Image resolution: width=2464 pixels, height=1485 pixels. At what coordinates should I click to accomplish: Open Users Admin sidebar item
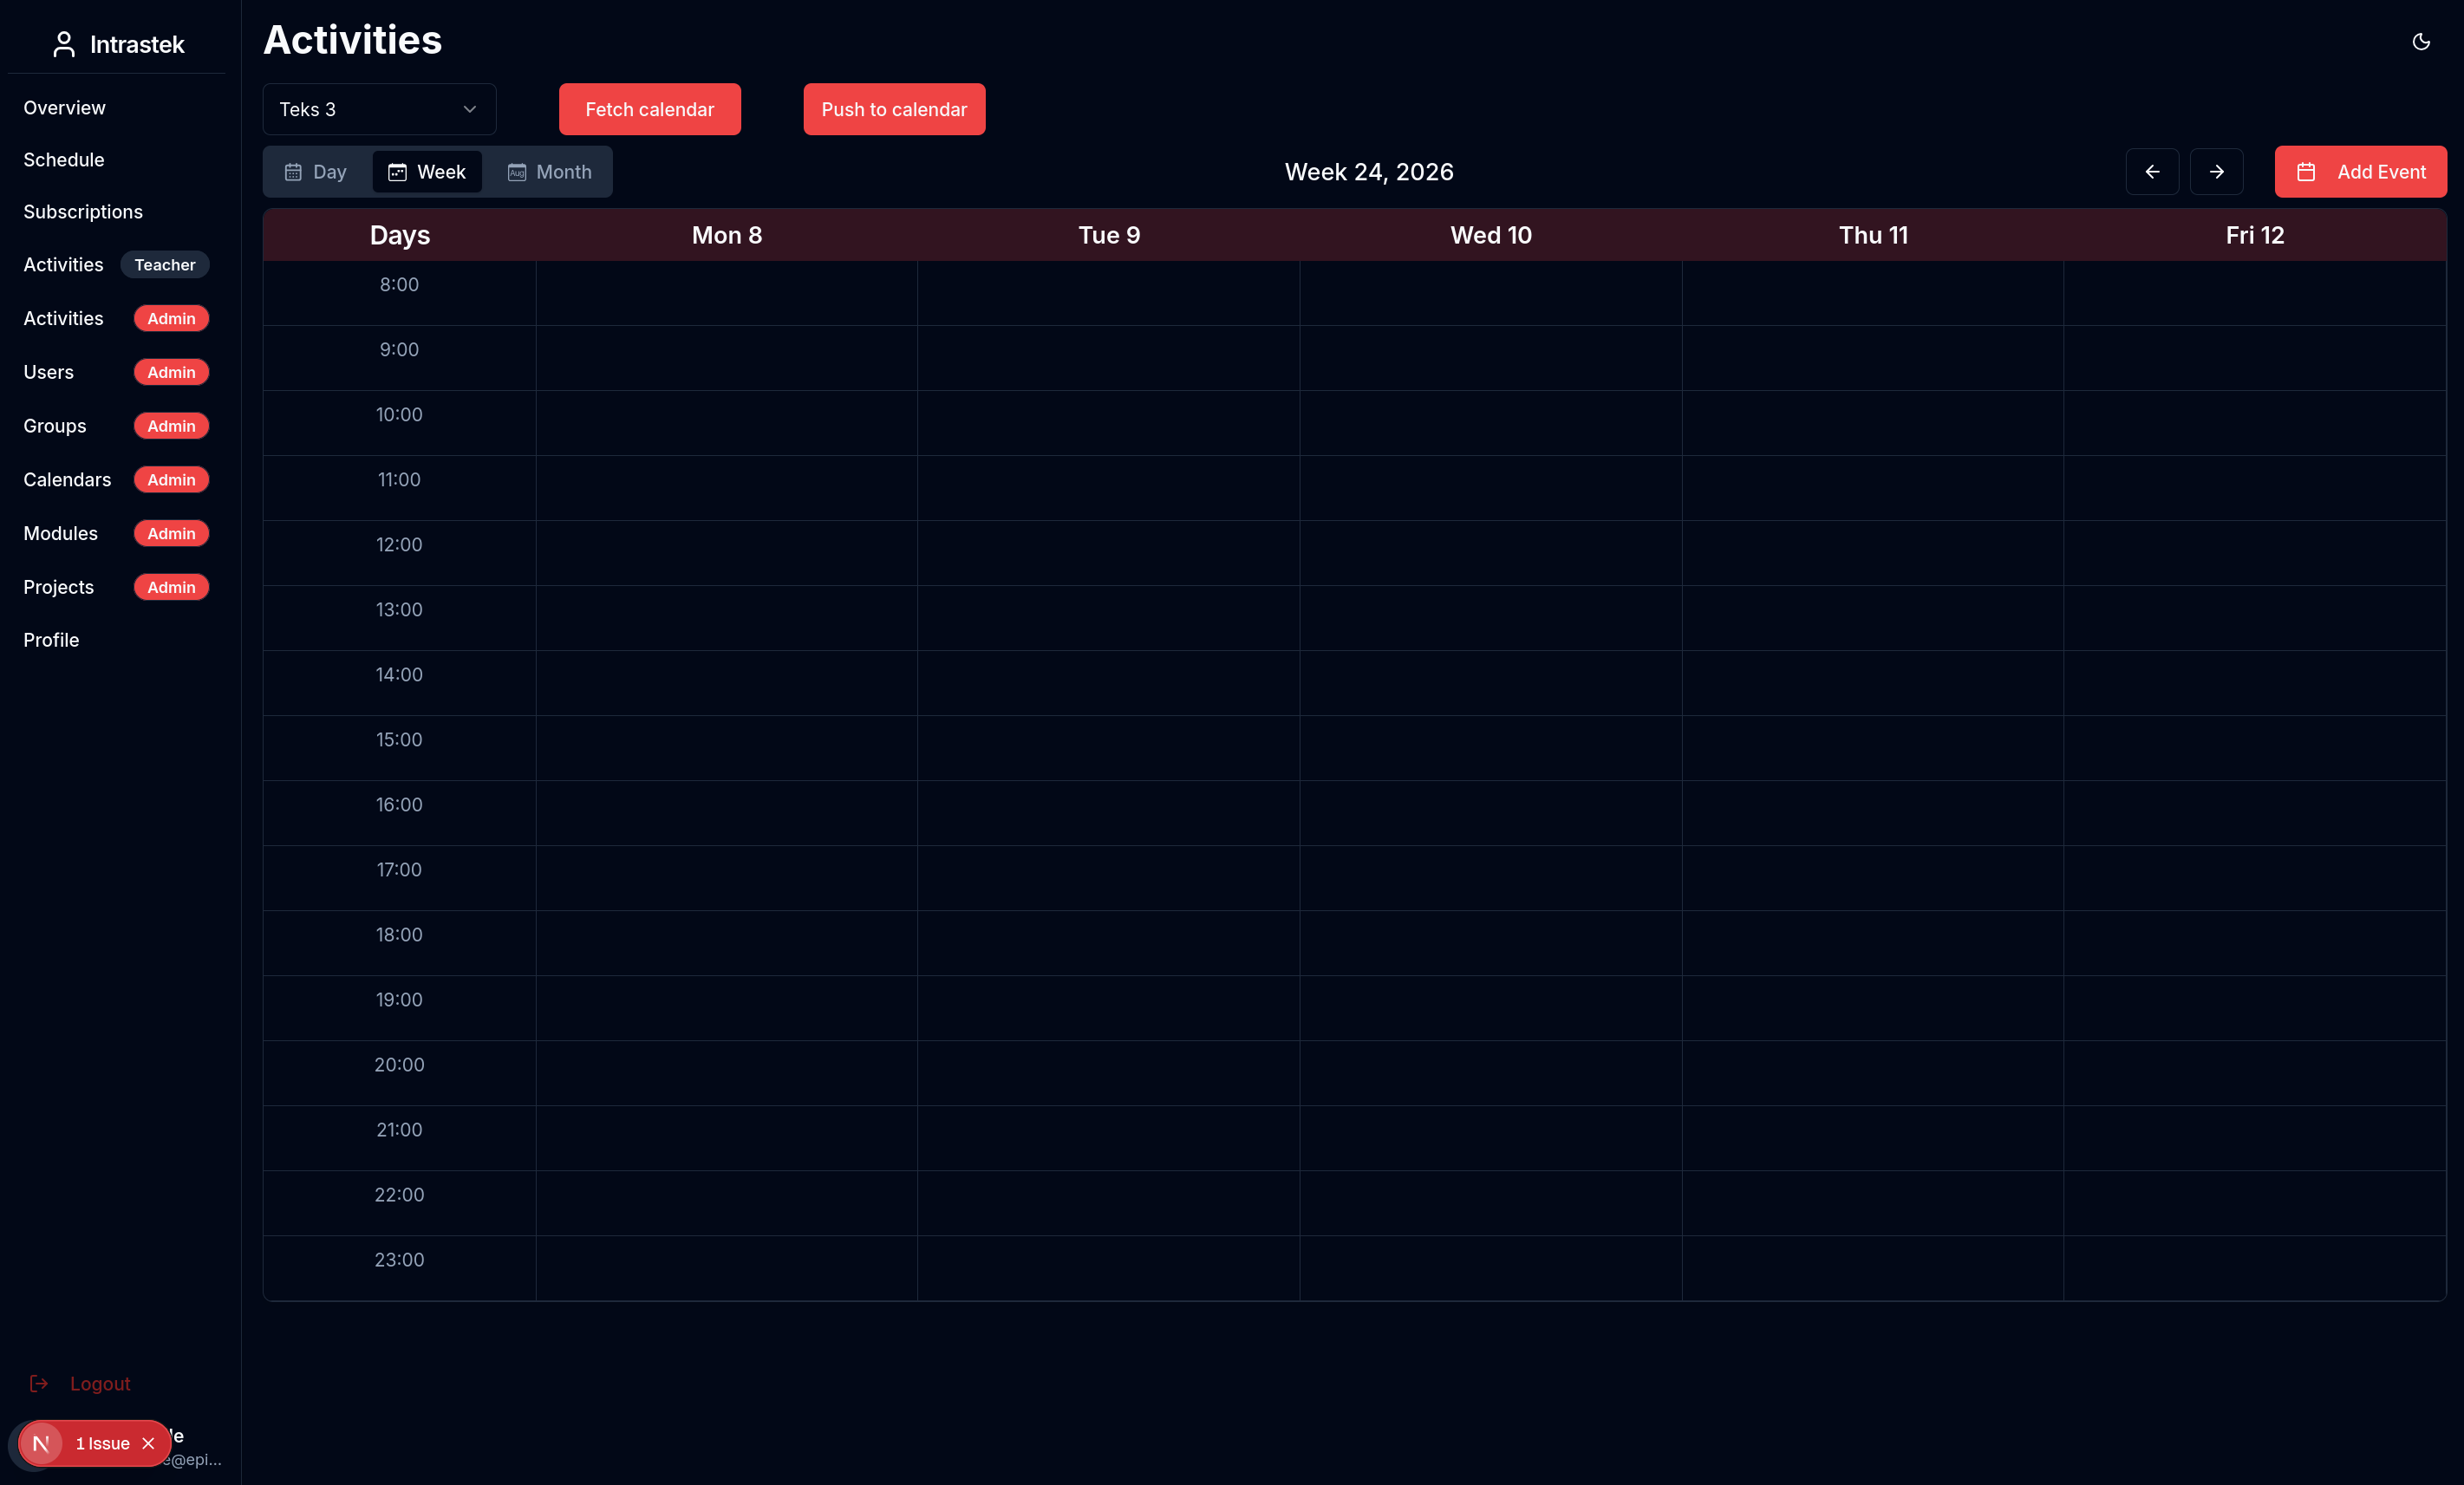[x=116, y=372]
